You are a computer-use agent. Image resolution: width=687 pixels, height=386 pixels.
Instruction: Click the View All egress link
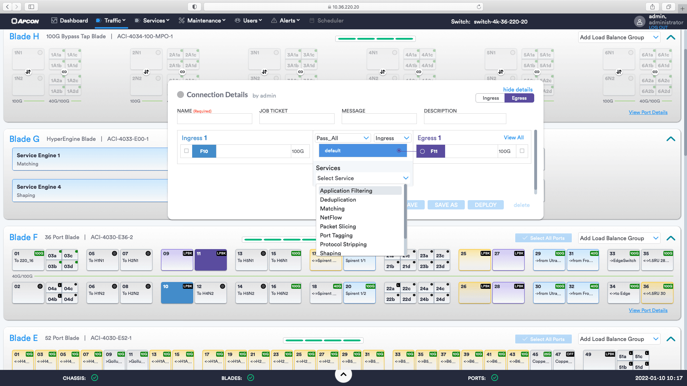[x=513, y=137]
